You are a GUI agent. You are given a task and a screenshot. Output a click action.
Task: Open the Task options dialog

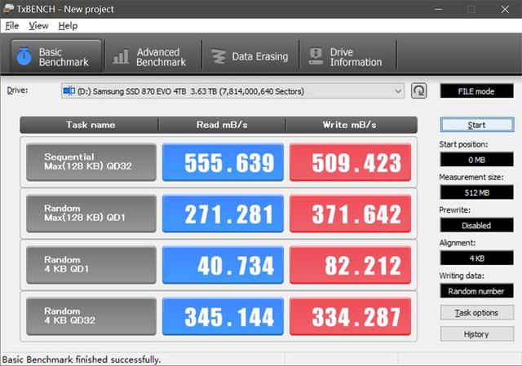tap(477, 313)
